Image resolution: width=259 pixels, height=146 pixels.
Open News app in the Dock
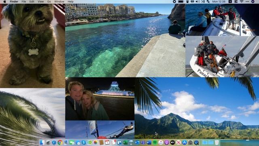pos(178,142)
